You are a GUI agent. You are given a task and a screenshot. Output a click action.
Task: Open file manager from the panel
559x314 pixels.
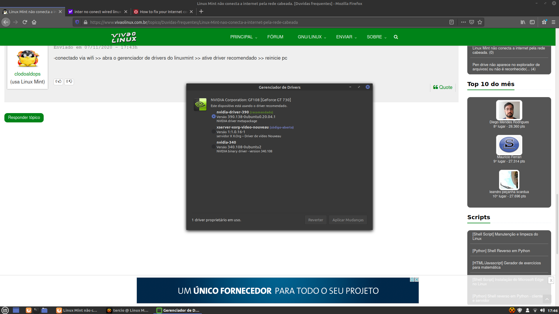coord(45,310)
